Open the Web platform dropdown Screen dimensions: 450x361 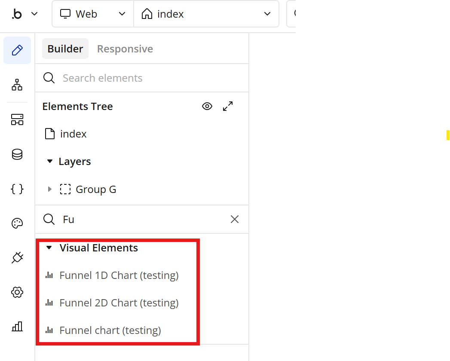(93, 14)
